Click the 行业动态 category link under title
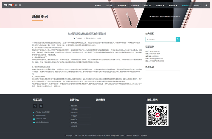 [x=78, y=38]
